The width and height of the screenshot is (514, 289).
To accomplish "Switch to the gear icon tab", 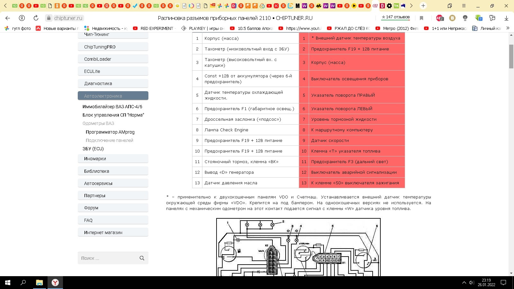I will (x=389, y=6).
